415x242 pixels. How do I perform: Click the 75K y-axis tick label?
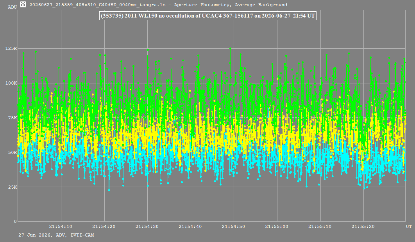click(13, 118)
